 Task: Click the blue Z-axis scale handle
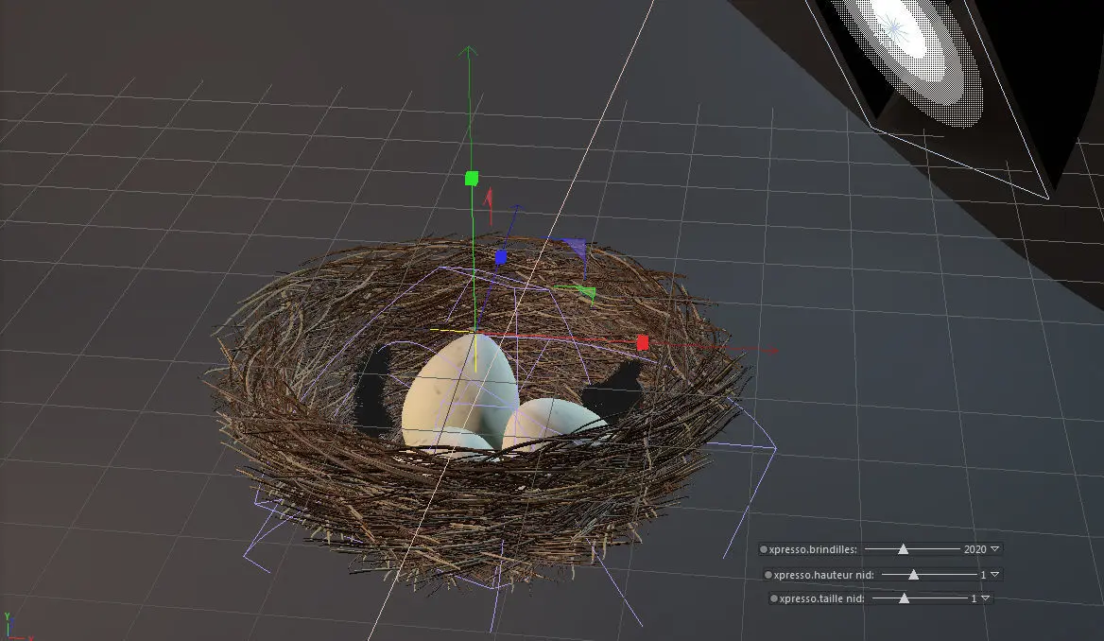pos(501,257)
